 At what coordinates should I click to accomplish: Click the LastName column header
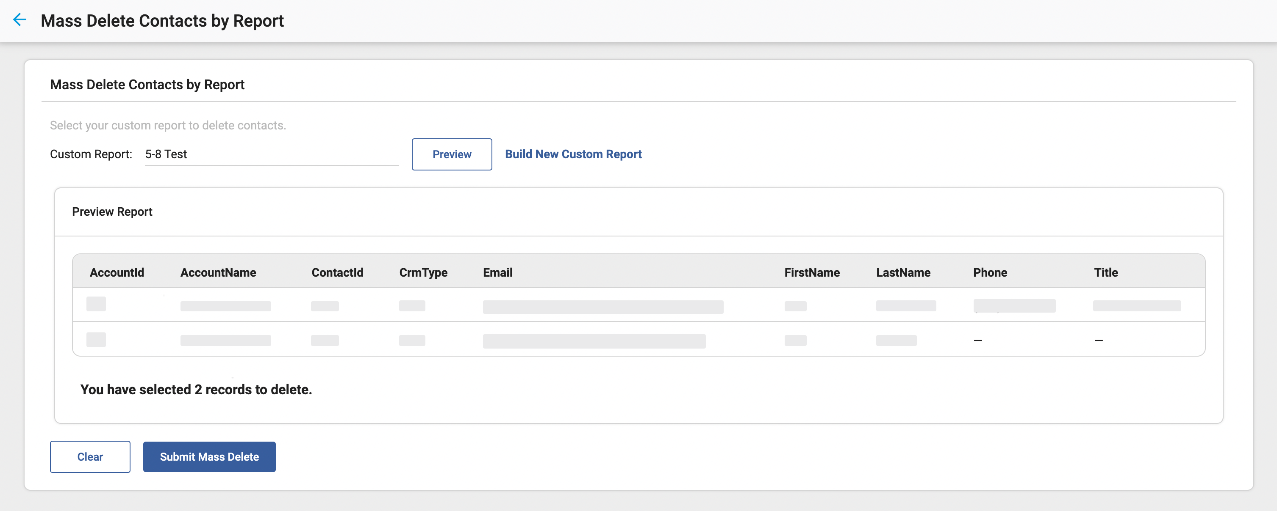pos(903,272)
